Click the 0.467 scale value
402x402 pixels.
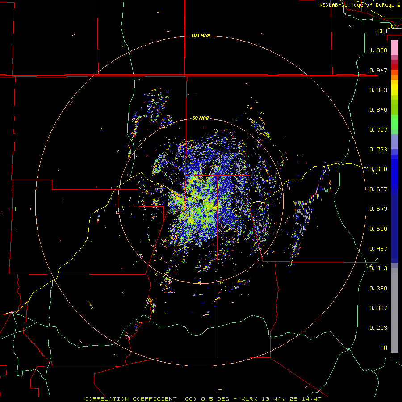point(378,249)
